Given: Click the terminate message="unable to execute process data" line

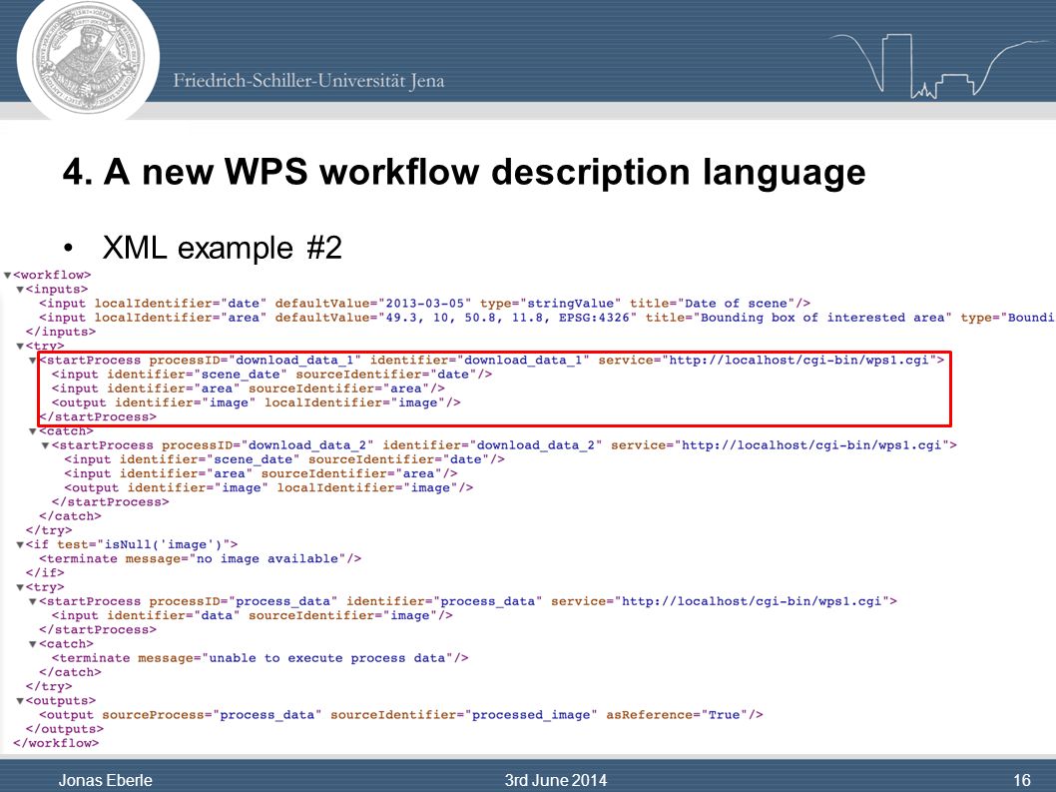Looking at the screenshot, I should [x=260, y=658].
